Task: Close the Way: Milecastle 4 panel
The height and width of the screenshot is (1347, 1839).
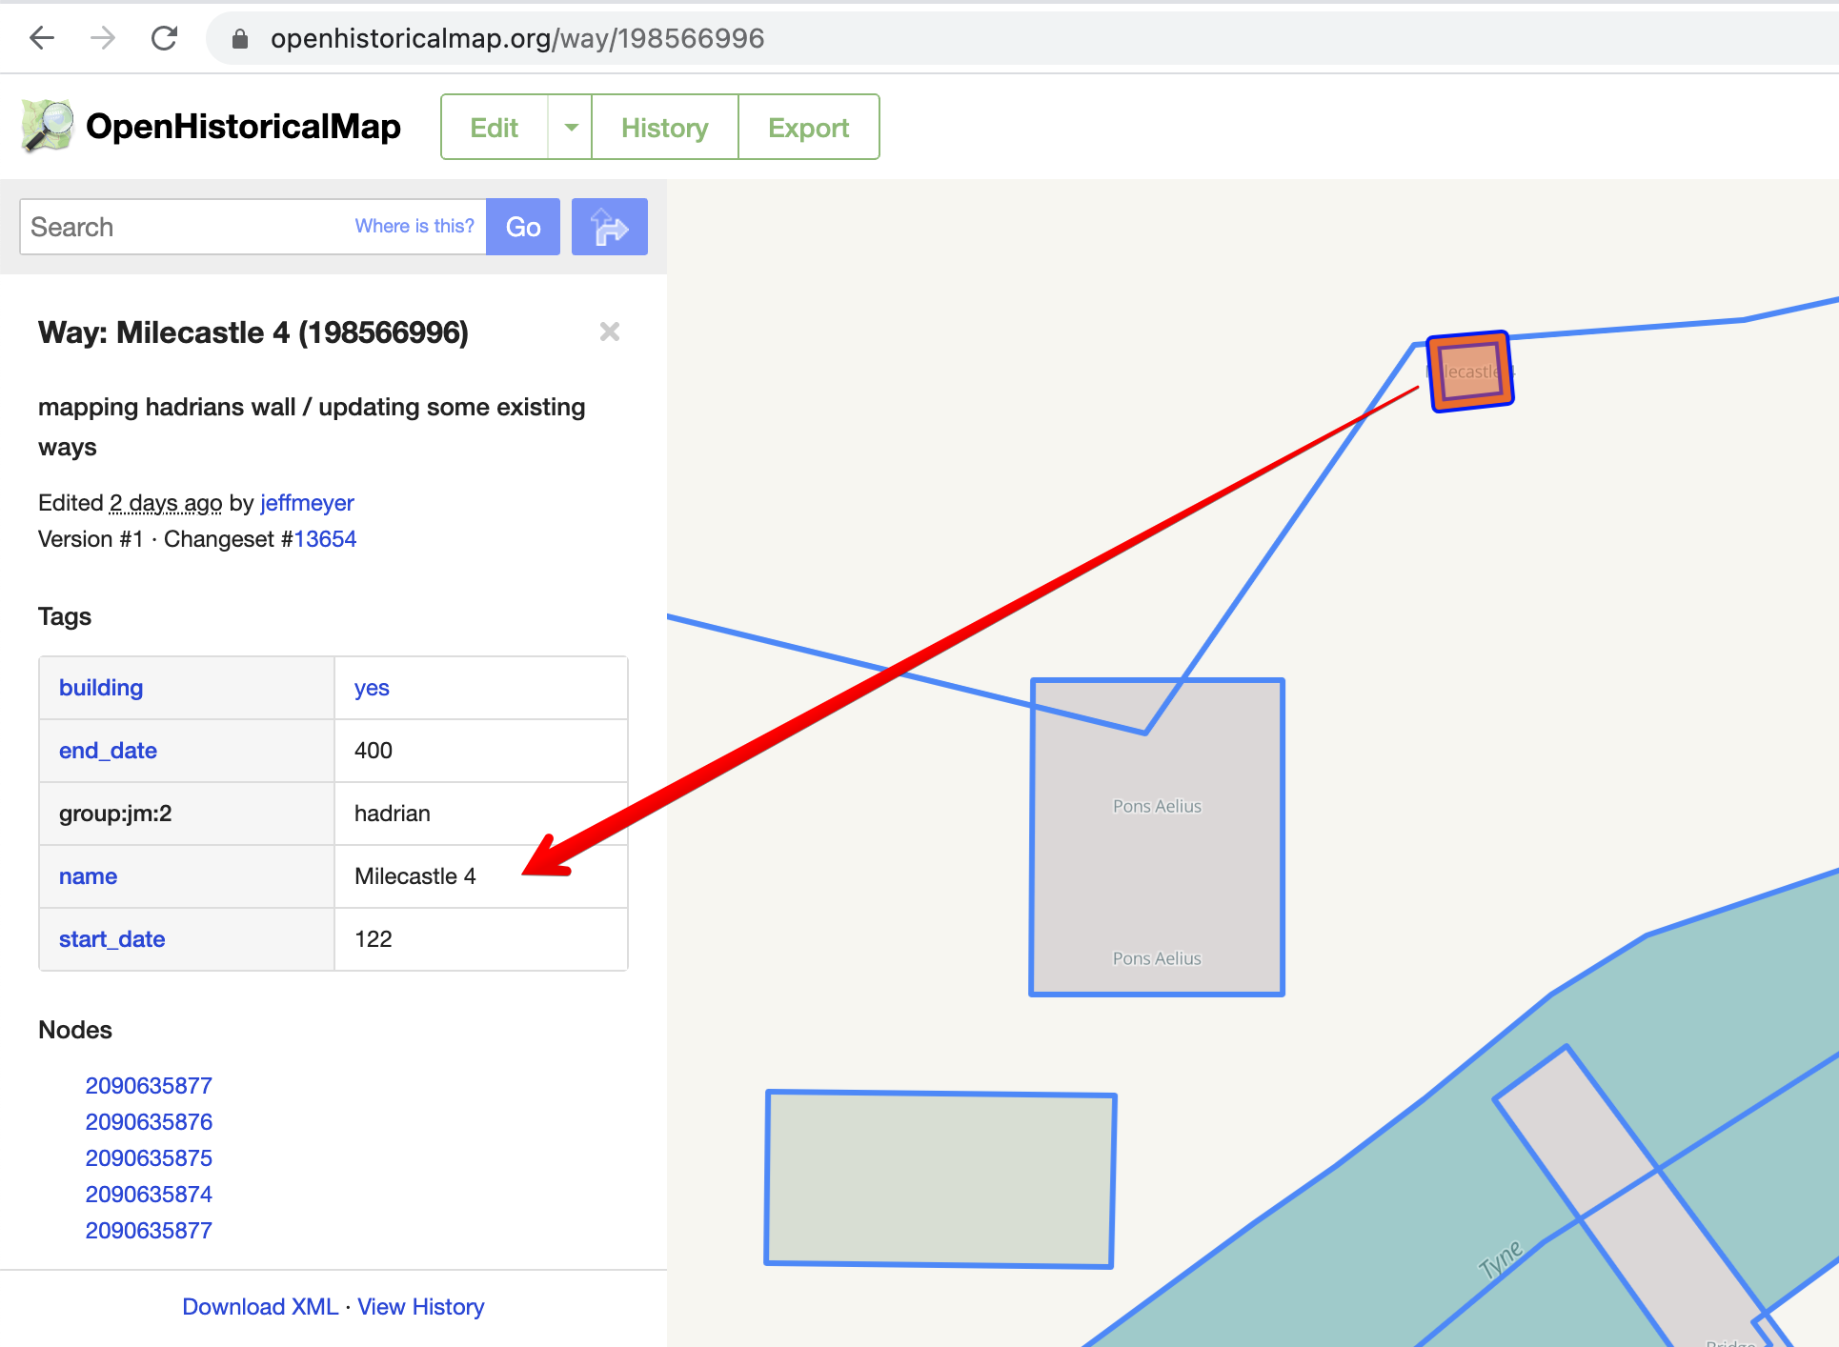Action: click(x=610, y=332)
